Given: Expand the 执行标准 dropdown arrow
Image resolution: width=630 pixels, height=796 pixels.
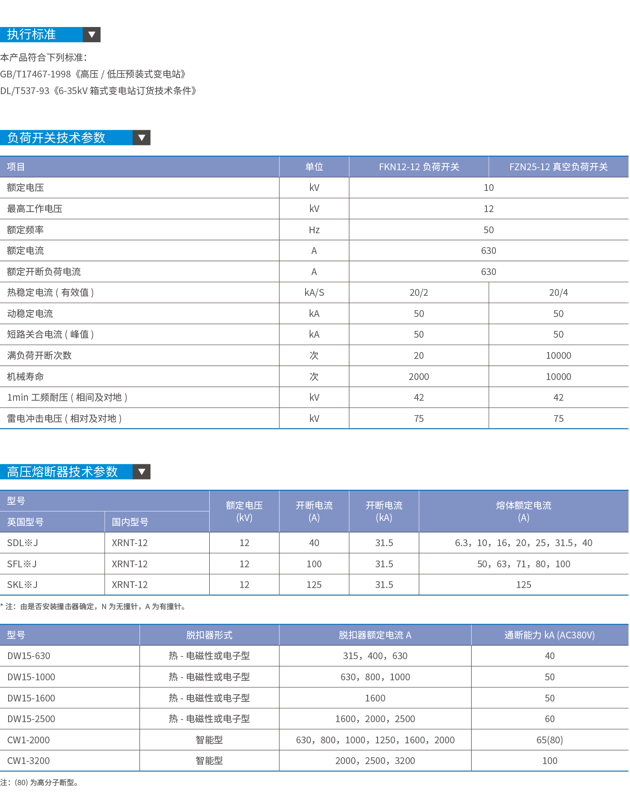Looking at the screenshot, I should point(92,35).
